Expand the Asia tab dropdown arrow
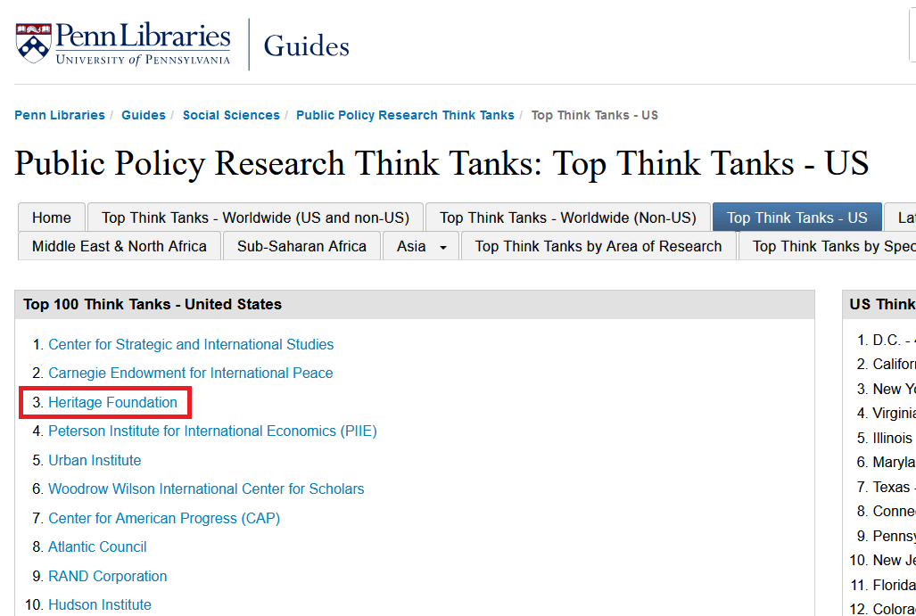Screen dimensions: 916x616 tap(443, 248)
